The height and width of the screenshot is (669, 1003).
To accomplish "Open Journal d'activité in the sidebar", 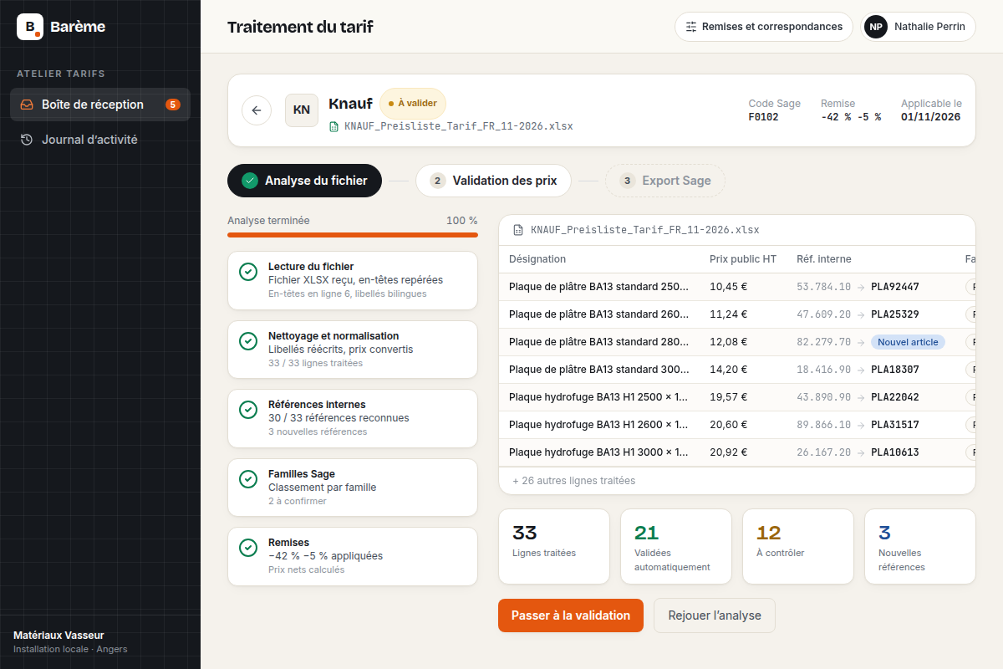I will point(100,140).
